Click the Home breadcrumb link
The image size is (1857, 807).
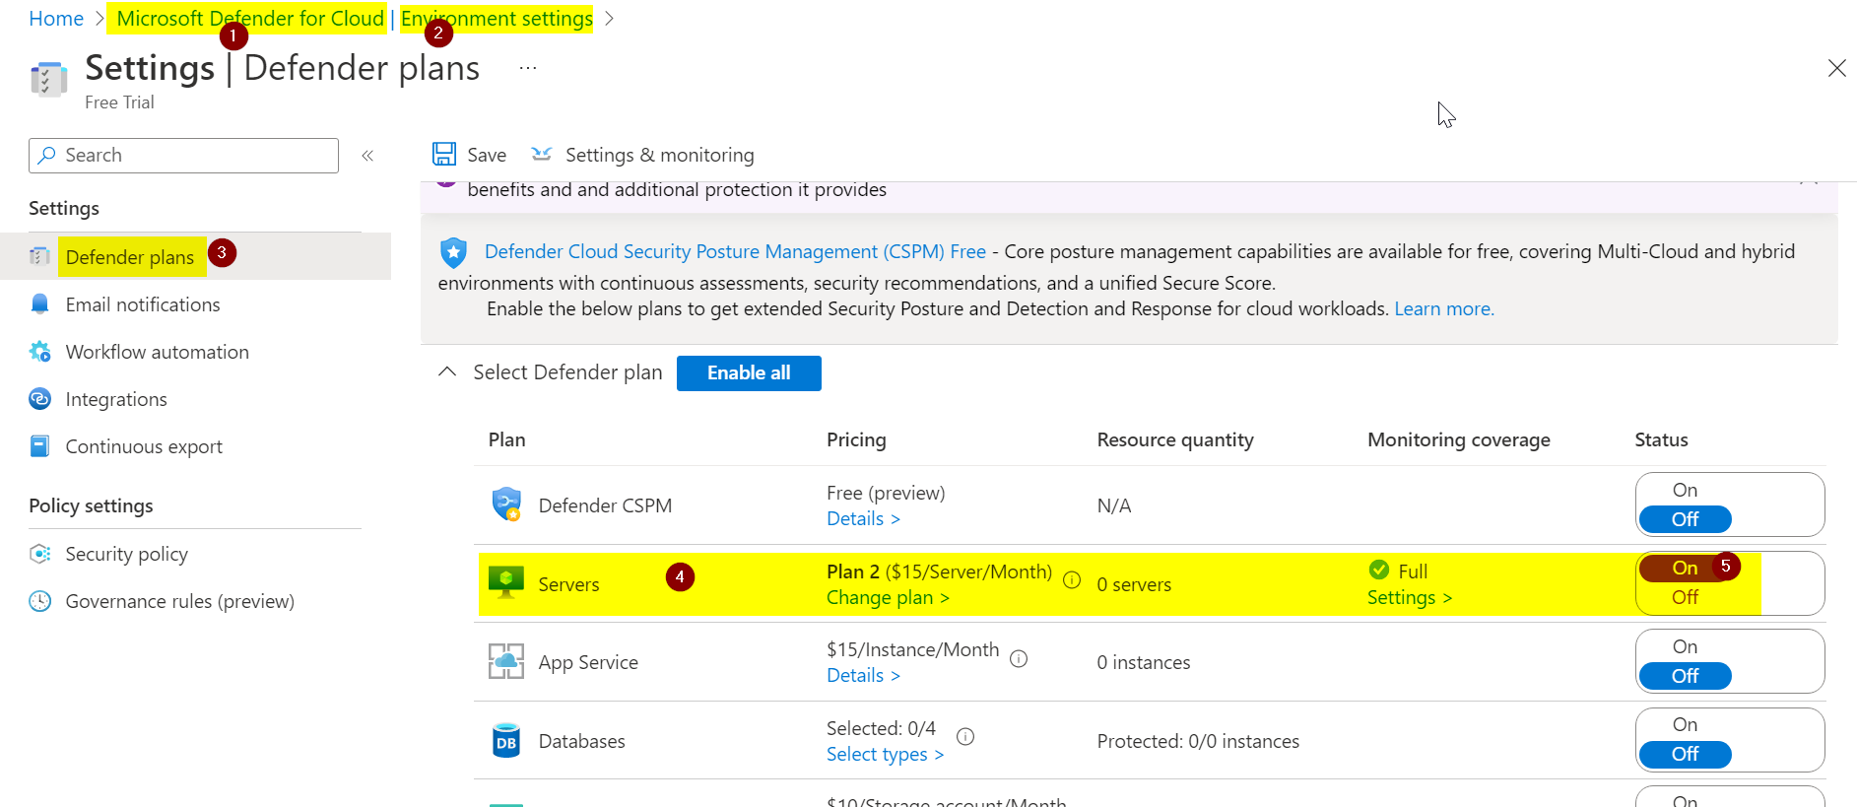pos(56,19)
